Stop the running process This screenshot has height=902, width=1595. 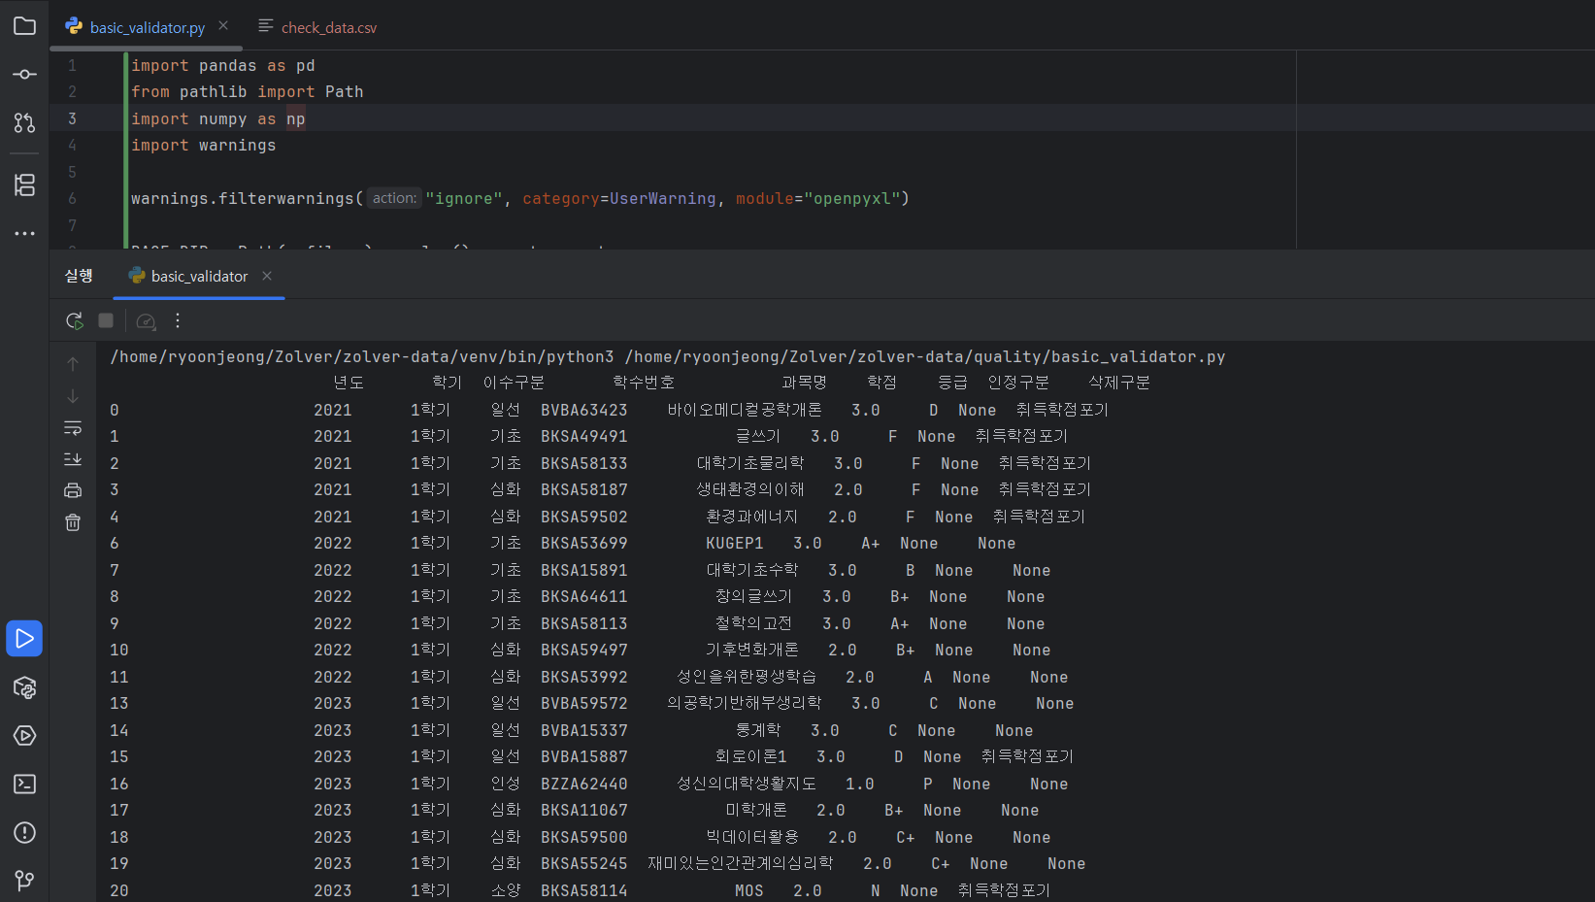pyautogui.click(x=106, y=320)
